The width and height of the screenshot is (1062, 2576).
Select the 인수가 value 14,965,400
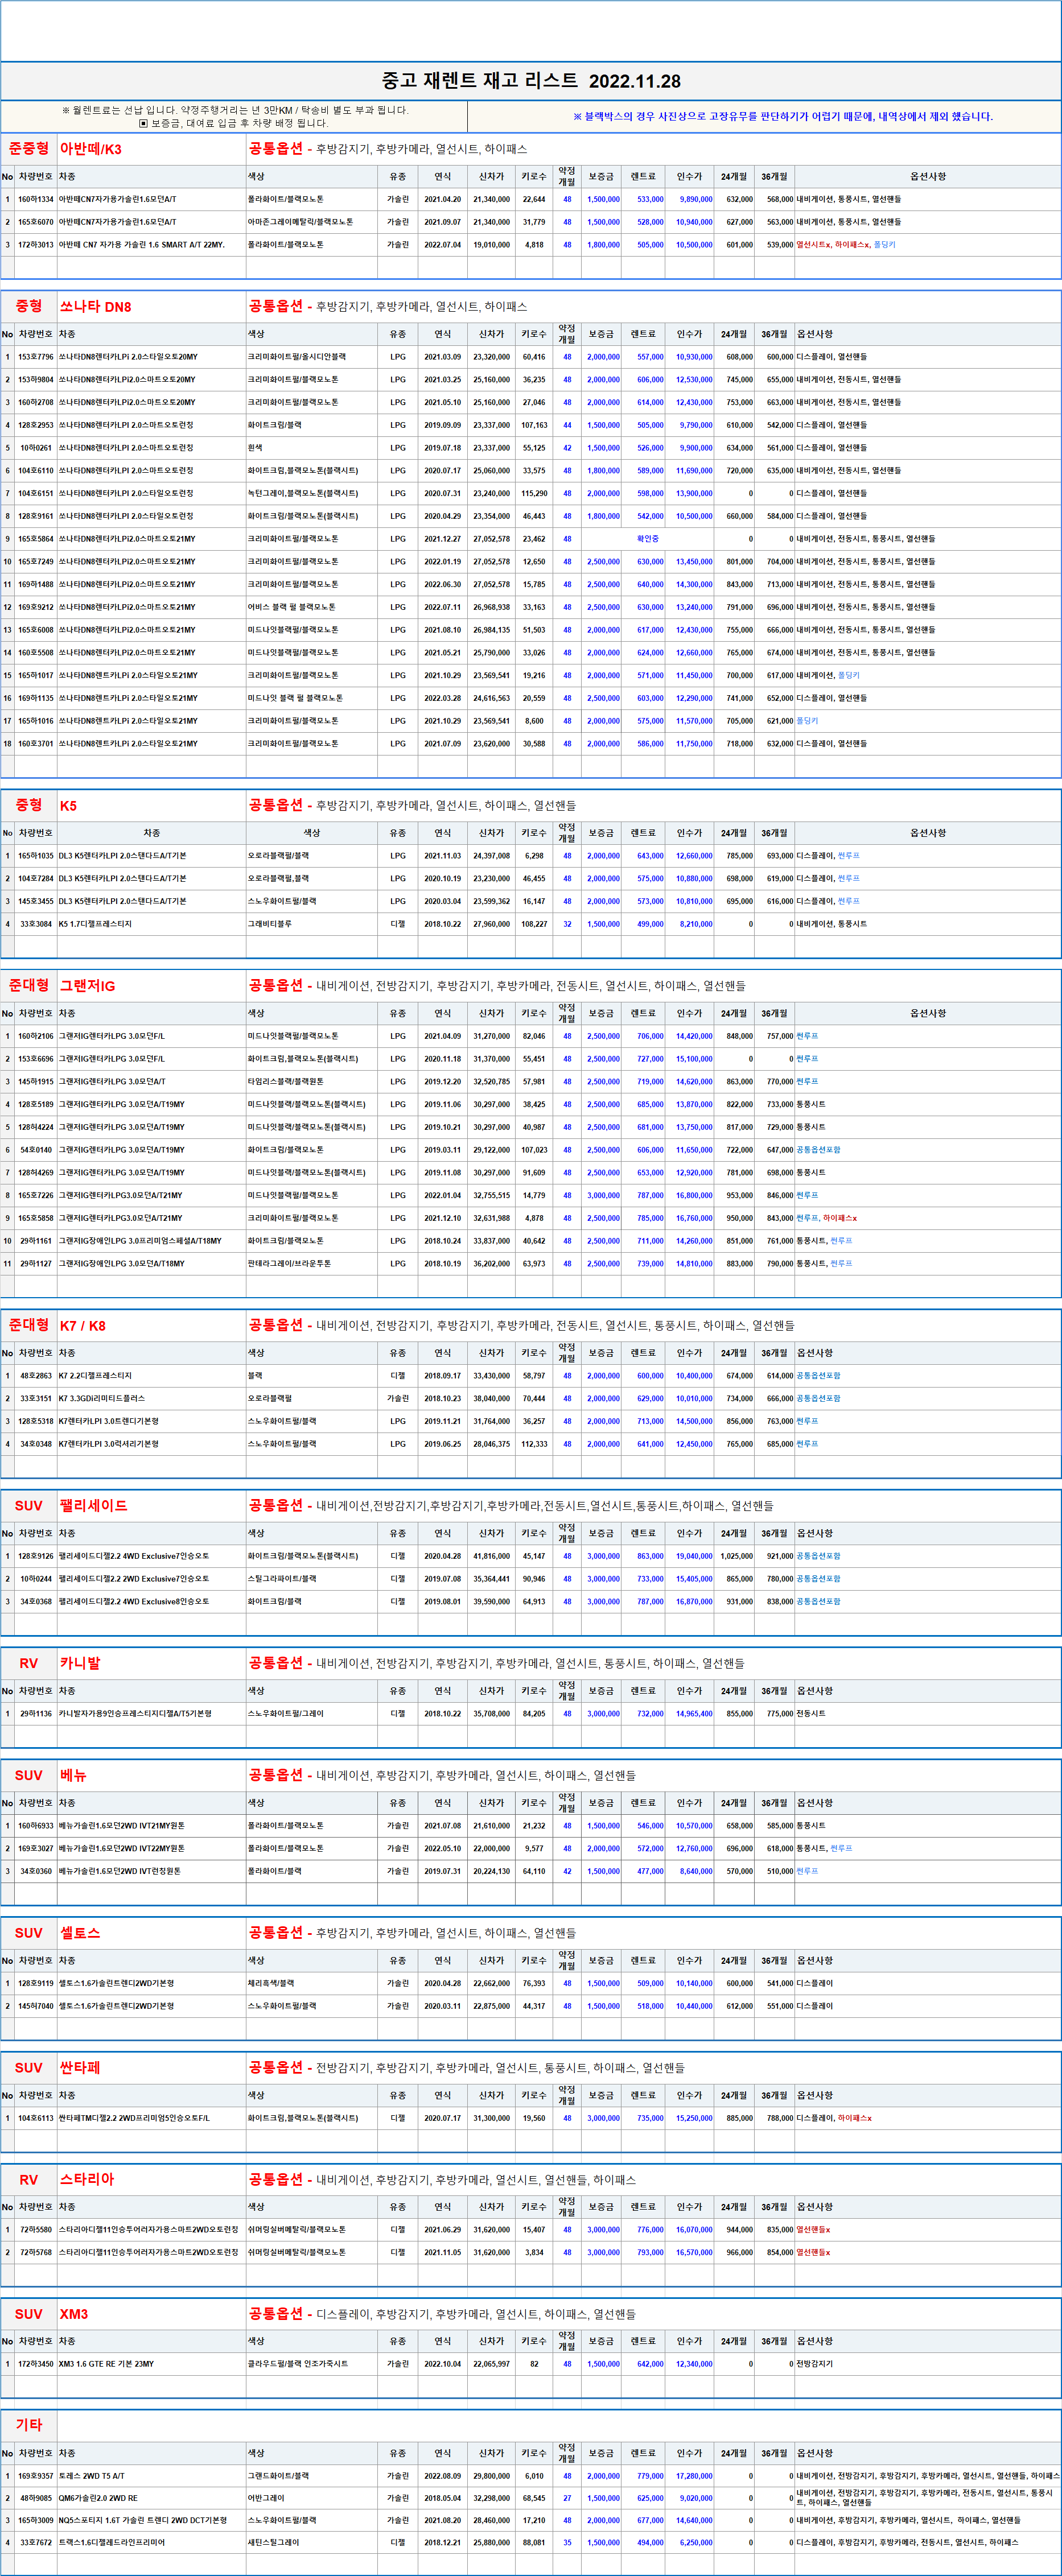694,1714
